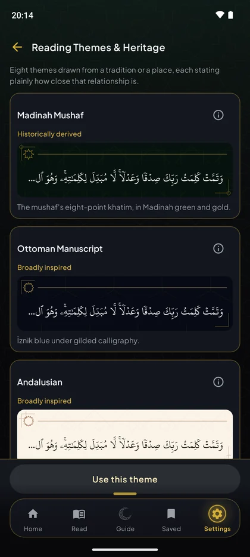Open the Saved bookmark icon
This screenshot has width=250, height=557.
click(x=171, y=513)
